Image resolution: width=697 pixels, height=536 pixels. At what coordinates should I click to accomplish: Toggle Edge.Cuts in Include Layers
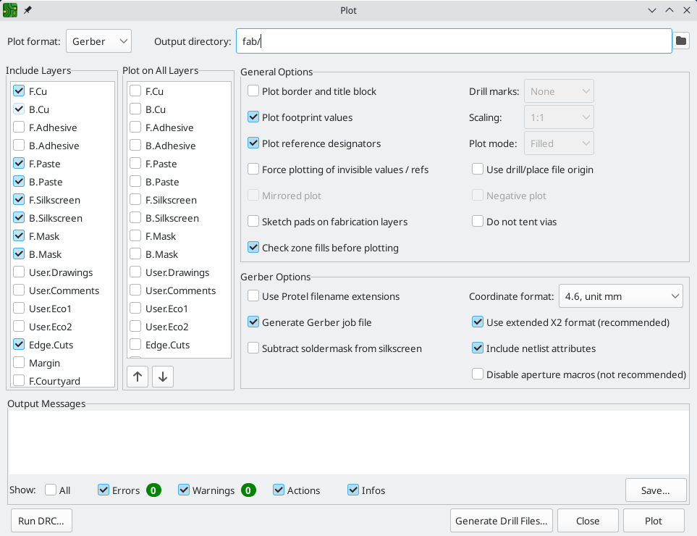click(19, 345)
